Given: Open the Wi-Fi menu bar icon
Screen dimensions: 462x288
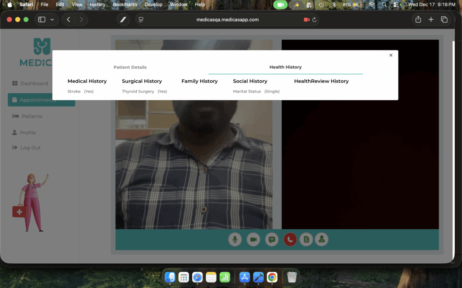Looking at the screenshot, I should pos(372,5).
